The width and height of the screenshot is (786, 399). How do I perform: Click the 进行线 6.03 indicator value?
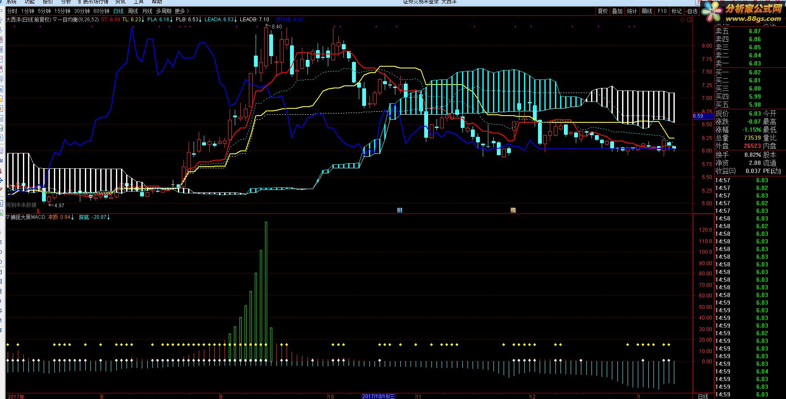(x=289, y=20)
